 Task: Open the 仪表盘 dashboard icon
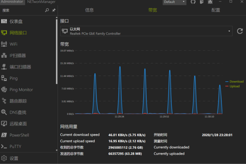click(4, 21)
